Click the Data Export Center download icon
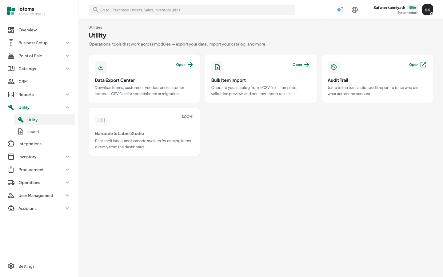 click(101, 67)
